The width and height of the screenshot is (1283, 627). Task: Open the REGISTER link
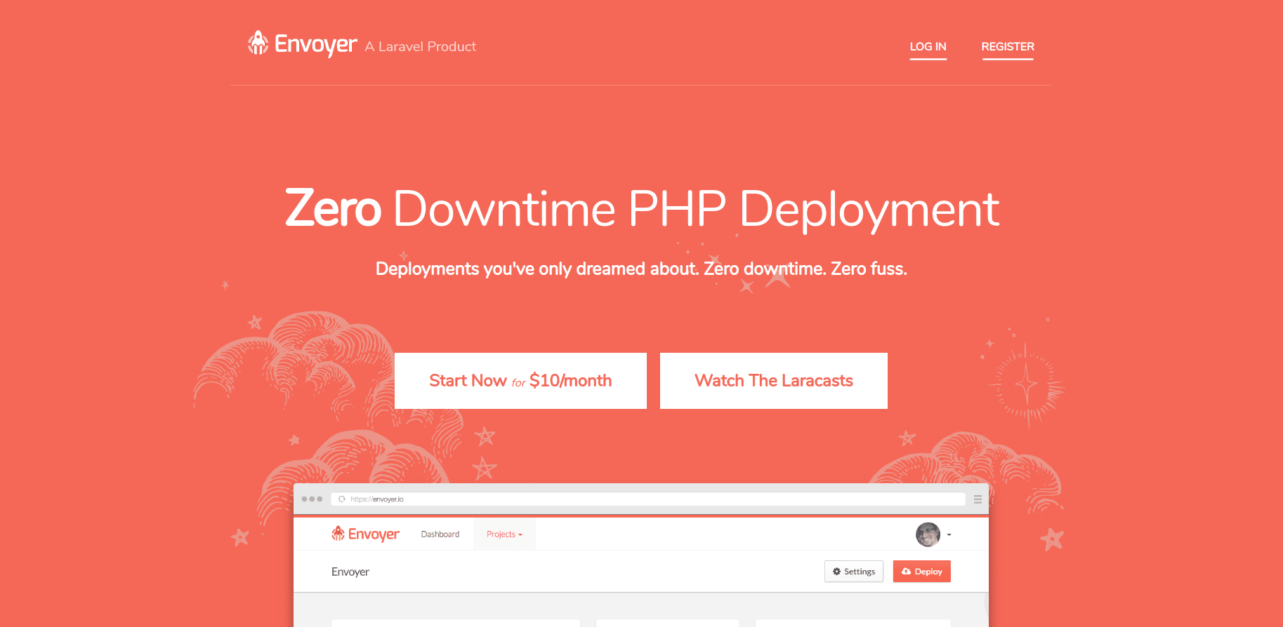coord(1008,47)
